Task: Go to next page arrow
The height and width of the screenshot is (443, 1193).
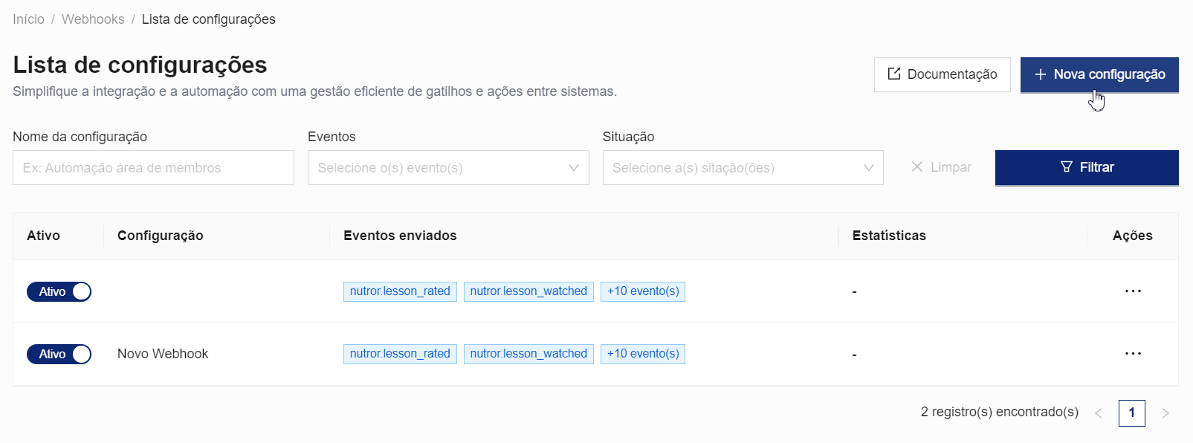Action: 1165,413
